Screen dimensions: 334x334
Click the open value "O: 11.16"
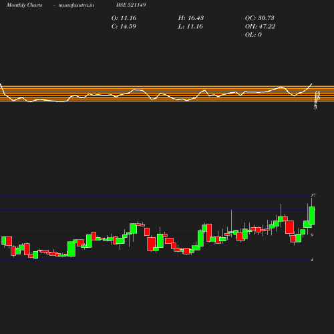coord(124,18)
